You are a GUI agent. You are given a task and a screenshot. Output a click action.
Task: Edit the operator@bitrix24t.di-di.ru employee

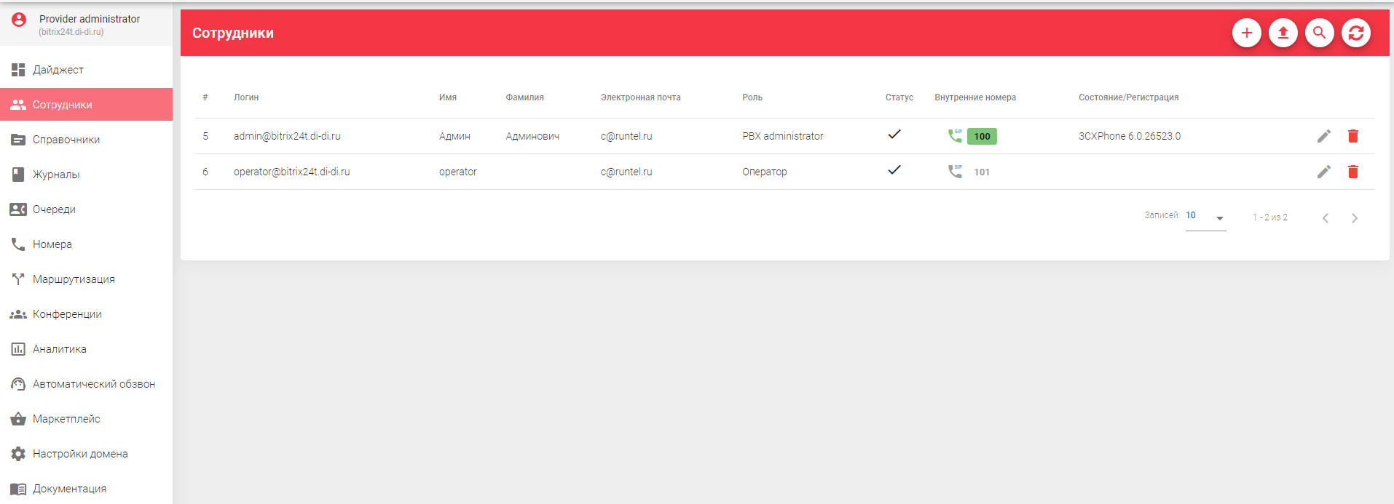pos(1323,172)
